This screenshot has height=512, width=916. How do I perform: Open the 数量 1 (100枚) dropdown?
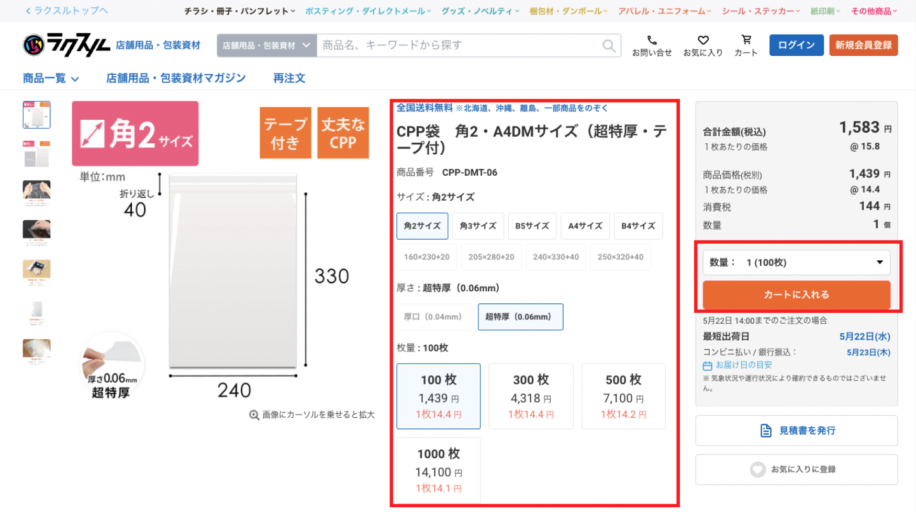point(796,263)
